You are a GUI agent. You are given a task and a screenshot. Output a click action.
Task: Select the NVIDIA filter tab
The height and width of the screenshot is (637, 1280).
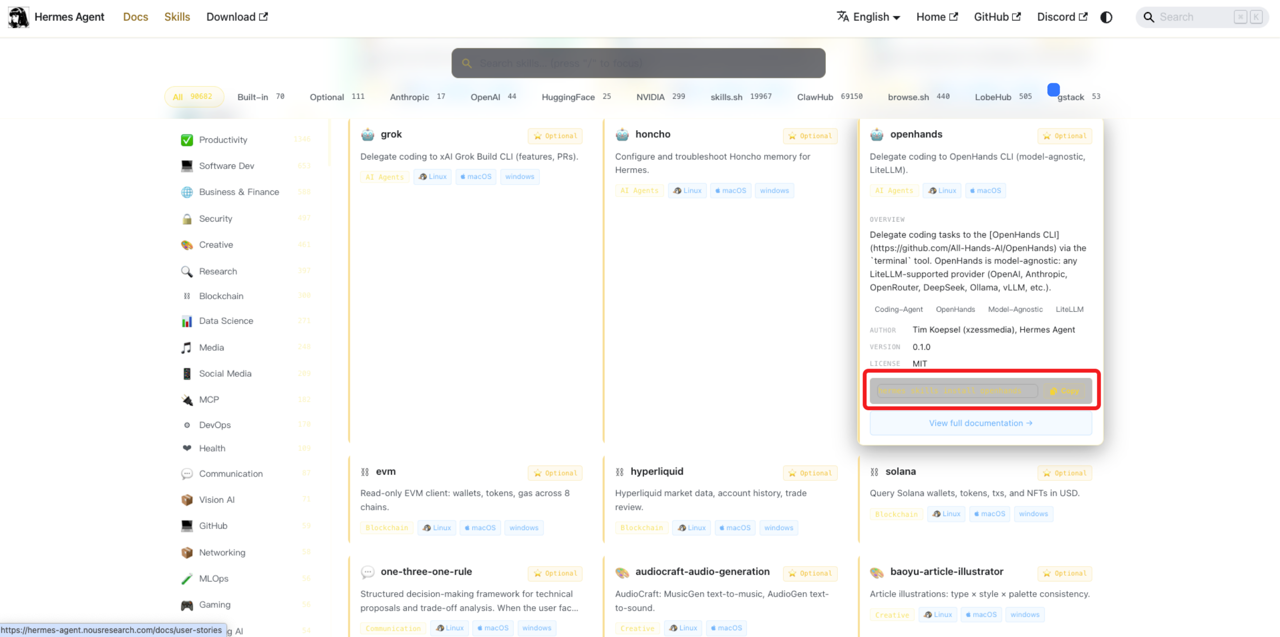point(660,97)
